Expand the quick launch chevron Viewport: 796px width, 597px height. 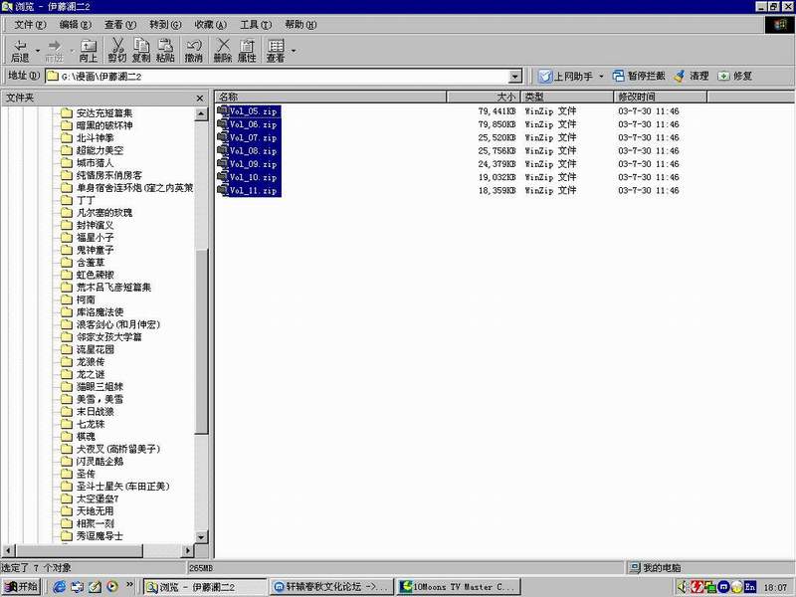(129, 585)
